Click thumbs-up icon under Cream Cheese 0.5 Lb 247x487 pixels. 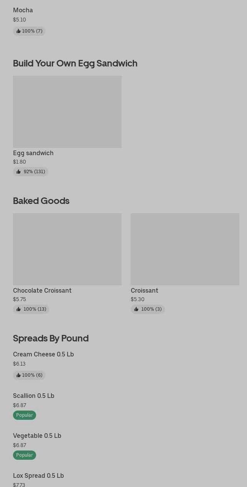(x=18, y=375)
